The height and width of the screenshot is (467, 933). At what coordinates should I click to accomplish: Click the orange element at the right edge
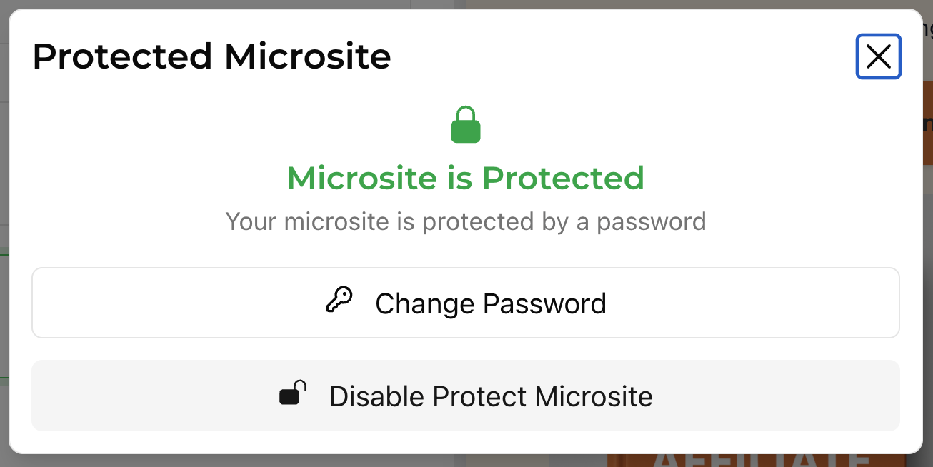click(x=927, y=121)
